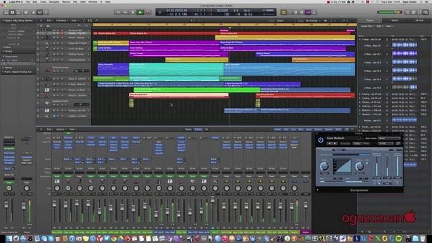The image size is (432, 243).
Task: Toggle the purple Count-in button
Action: point(308,12)
